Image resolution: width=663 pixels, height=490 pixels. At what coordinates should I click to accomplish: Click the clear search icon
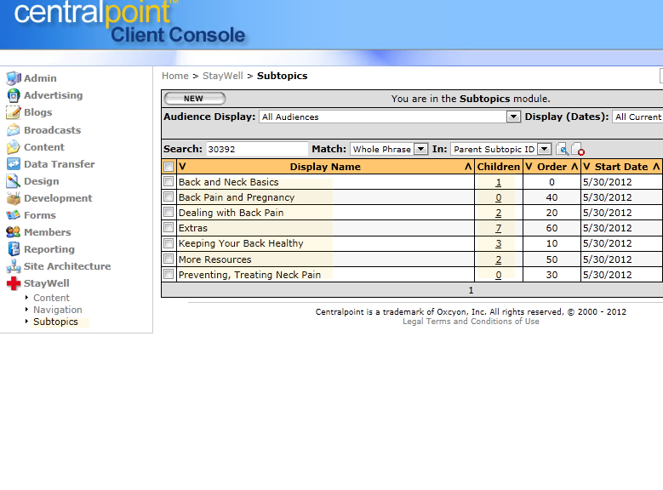(578, 149)
